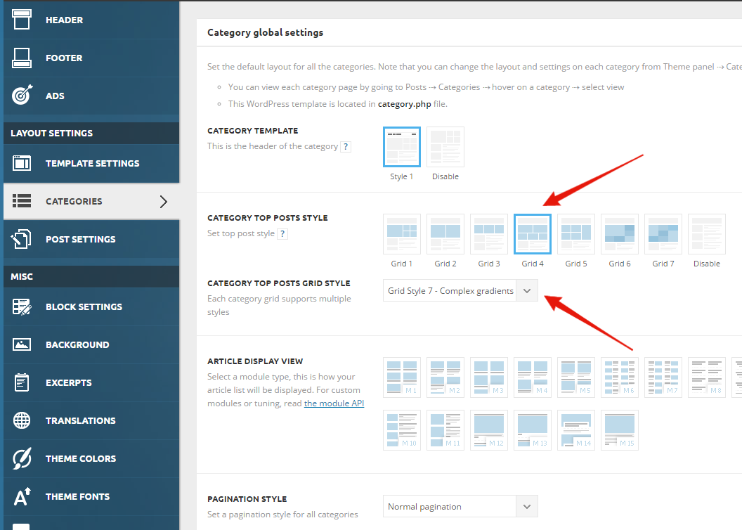Screen dimensions: 742x530
Task: Select article module M 10 thumbnail
Action: 402,430
